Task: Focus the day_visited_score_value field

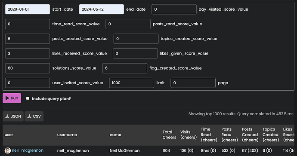Action: point(174,9)
